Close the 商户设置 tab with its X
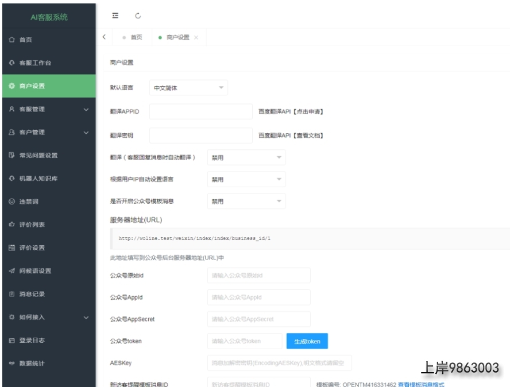The image size is (510, 387). (x=196, y=37)
